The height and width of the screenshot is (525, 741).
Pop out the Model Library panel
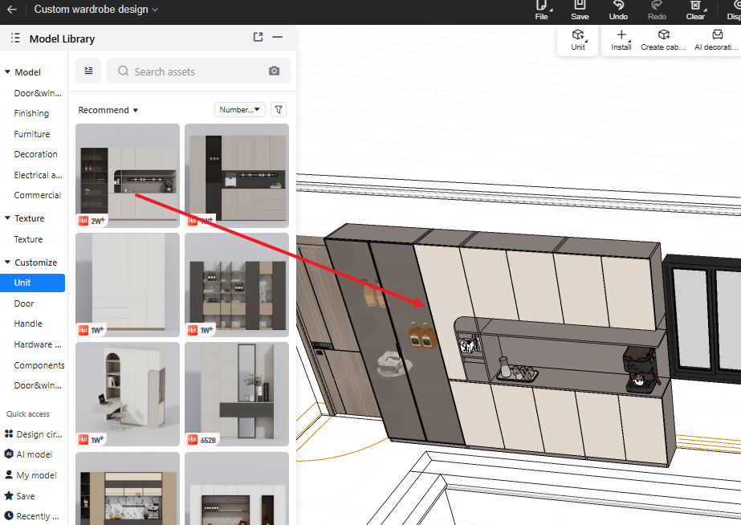pyautogui.click(x=258, y=37)
